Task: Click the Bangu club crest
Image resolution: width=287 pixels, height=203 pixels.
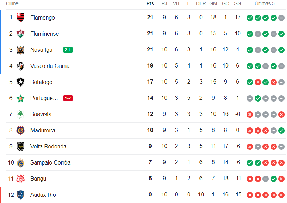Action: point(21,178)
